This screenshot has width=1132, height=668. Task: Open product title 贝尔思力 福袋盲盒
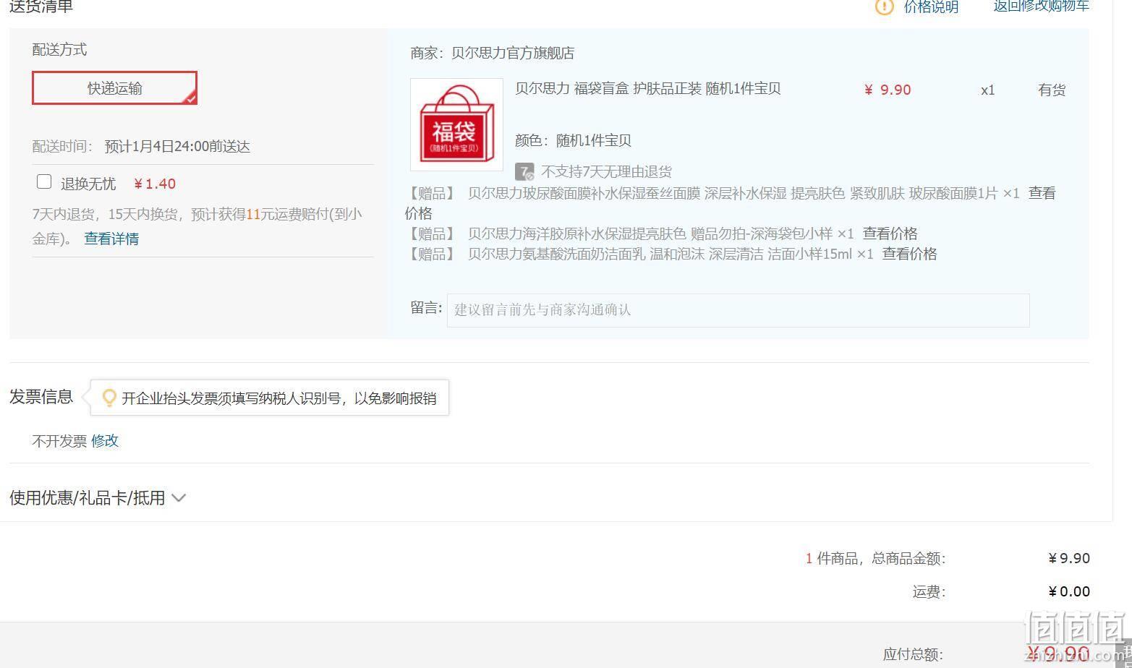(x=647, y=89)
